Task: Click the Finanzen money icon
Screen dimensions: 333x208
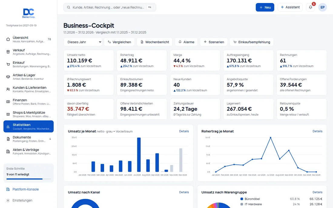Action: click(x=8, y=102)
